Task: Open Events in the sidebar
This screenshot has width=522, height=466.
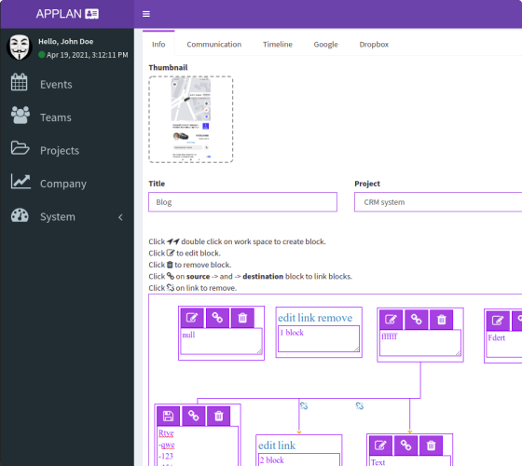Action: [56, 85]
